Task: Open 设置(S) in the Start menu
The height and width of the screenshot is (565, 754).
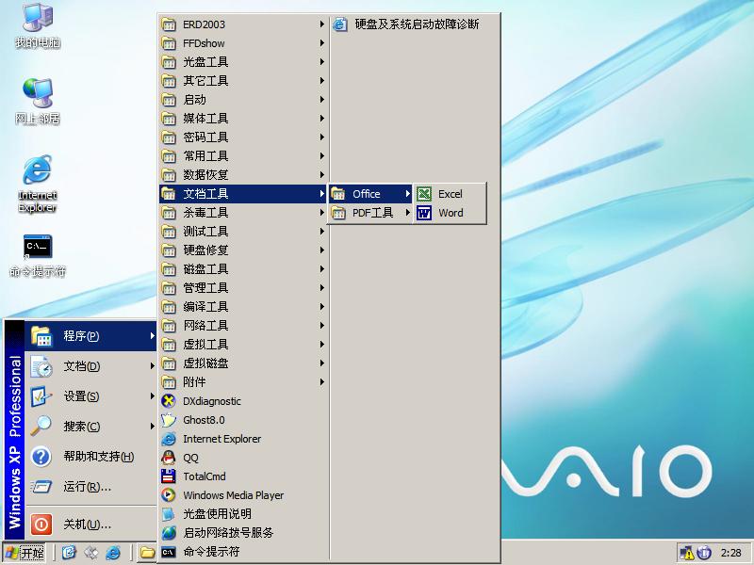Action: point(90,396)
